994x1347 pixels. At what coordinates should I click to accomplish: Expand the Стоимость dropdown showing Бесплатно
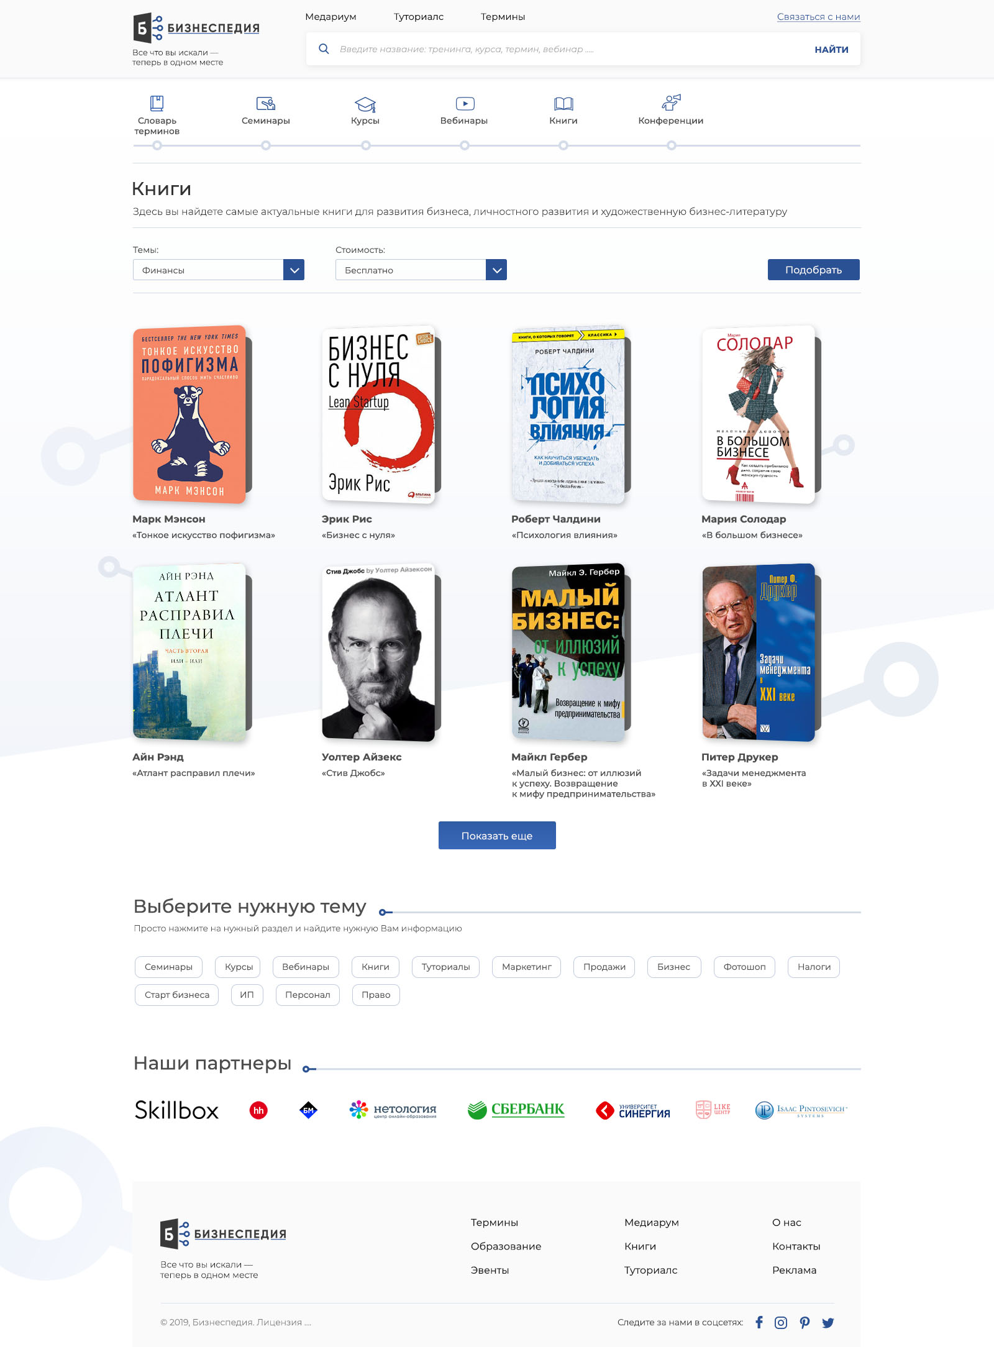point(421,270)
